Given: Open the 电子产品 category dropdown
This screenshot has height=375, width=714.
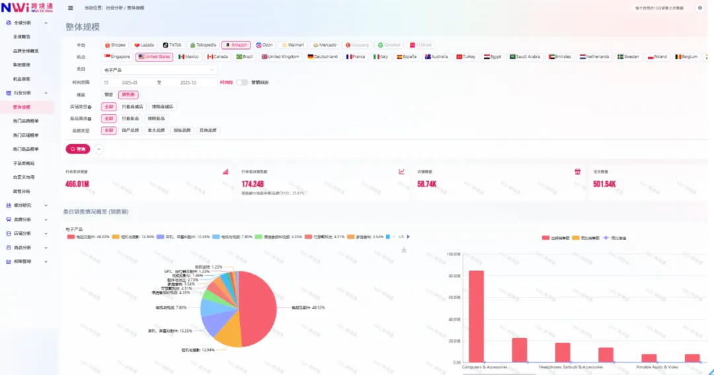Looking at the screenshot, I should click(x=159, y=69).
